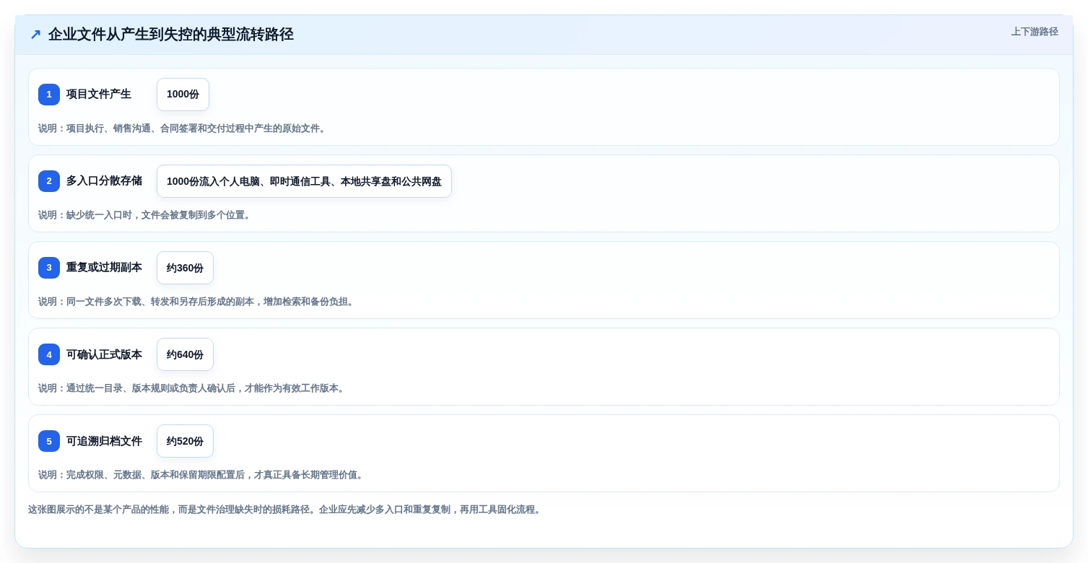The height and width of the screenshot is (563, 1088).
Task: Click the 约360份 value chip
Action: pos(185,268)
